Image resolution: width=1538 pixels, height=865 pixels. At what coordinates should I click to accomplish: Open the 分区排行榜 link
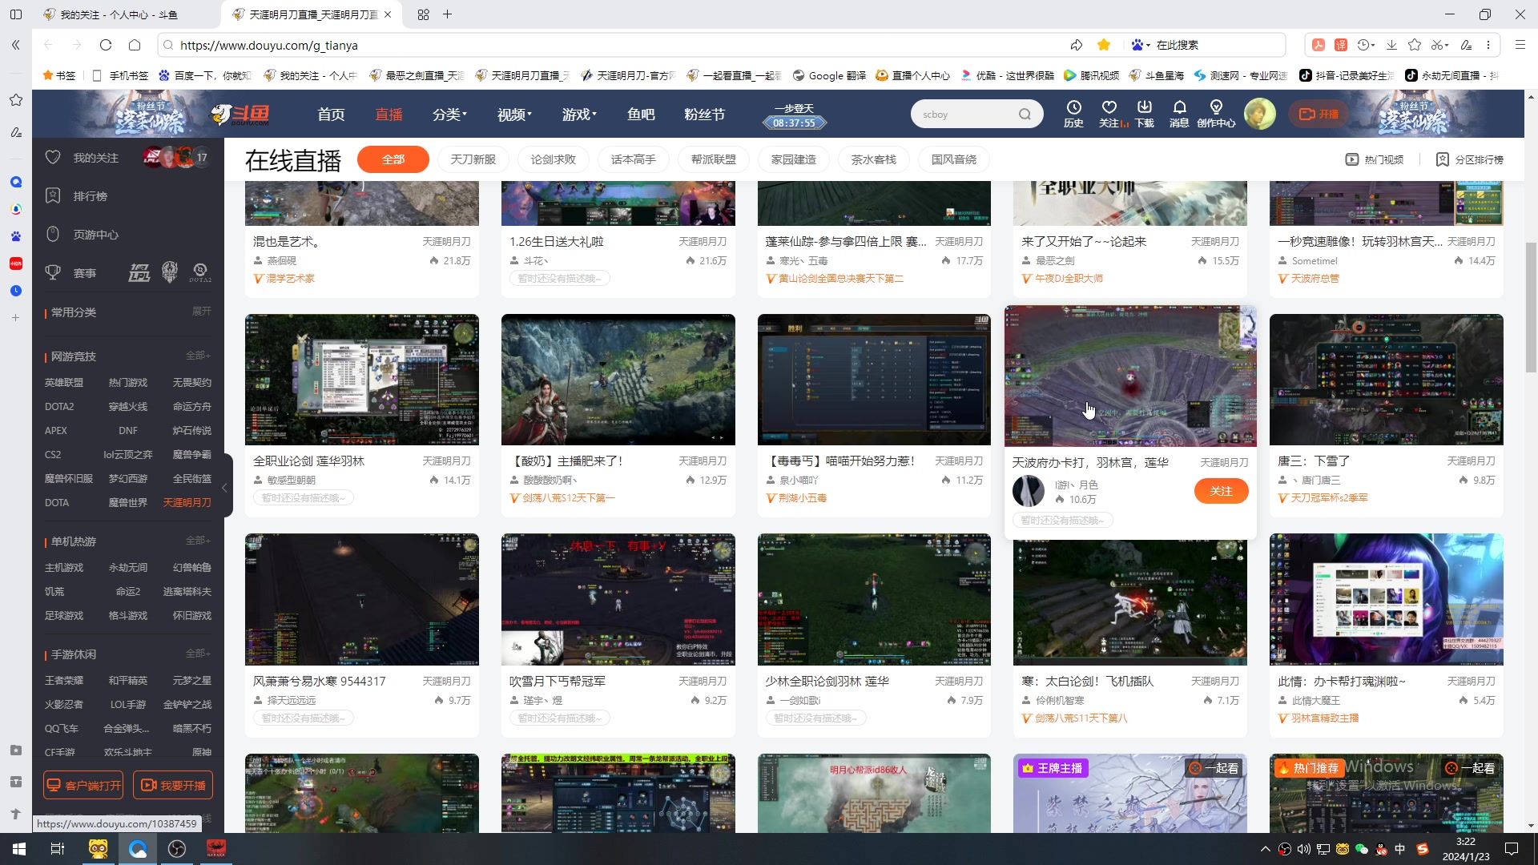pyautogui.click(x=1470, y=159)
